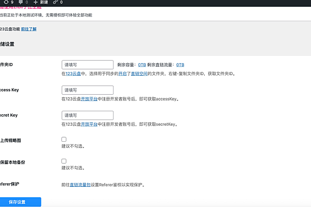Click the 保存设置 button
The height and width of the screenshot is (207, 311).
[x=20, y=202]
